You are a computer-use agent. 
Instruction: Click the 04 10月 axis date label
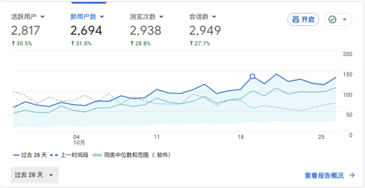click(79, 140)
